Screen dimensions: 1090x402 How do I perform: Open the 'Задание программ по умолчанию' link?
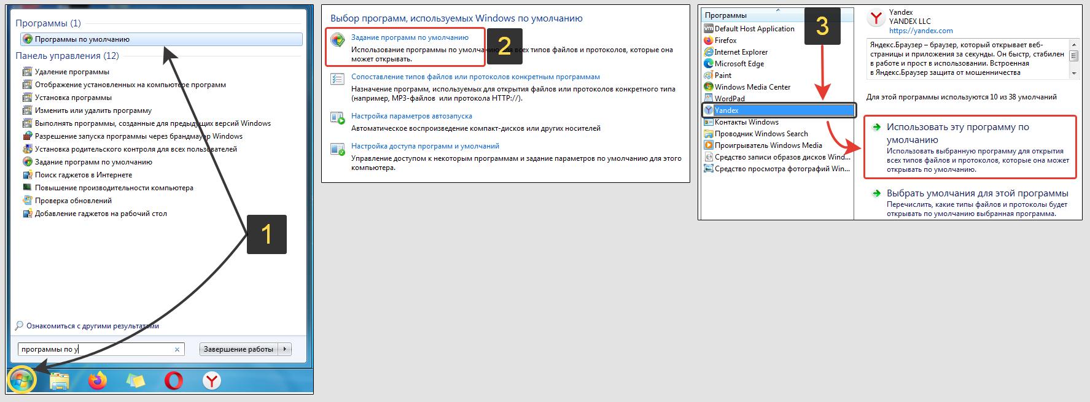click(x=410, y=37)
